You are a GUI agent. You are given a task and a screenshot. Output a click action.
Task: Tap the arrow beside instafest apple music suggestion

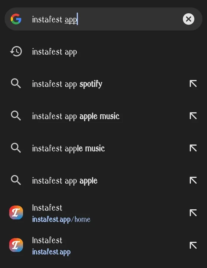[193, 148]
